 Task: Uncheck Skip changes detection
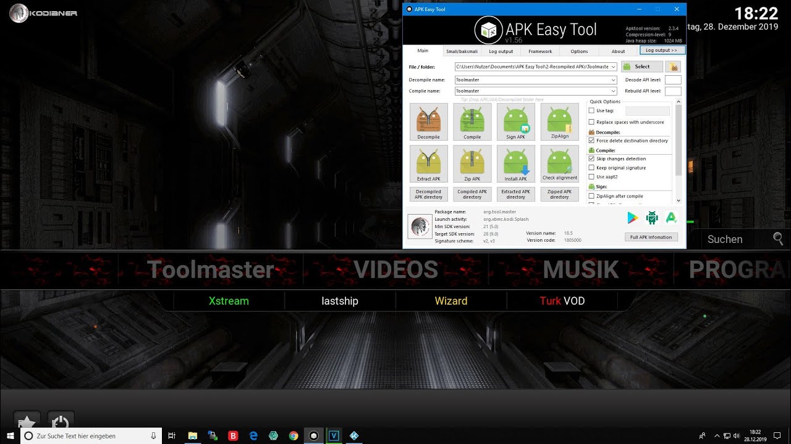[591, 158]
